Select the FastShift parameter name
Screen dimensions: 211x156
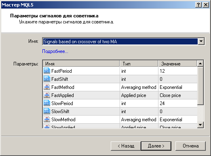coord(60,79)
